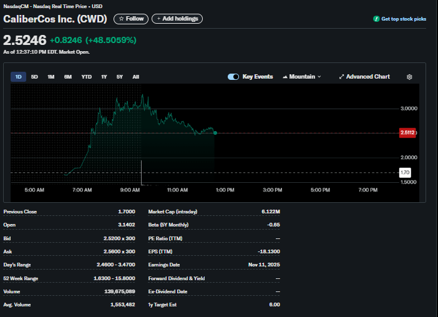The height and width of the screenshot is (317, 438).
Task: Click the Previous Close value 1.7000
Action: pyautogui.click(x=127, y=212)
